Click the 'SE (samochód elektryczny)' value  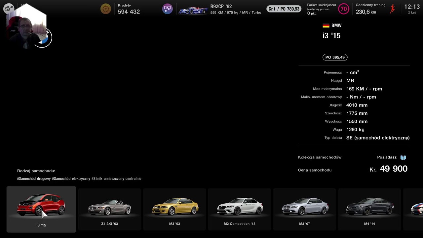[378, 138]
